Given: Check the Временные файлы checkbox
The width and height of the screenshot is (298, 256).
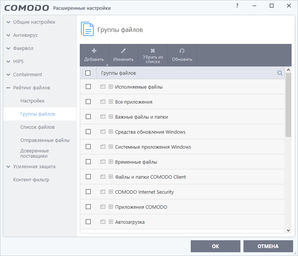Looking at the screenshot, I should 88,161.
